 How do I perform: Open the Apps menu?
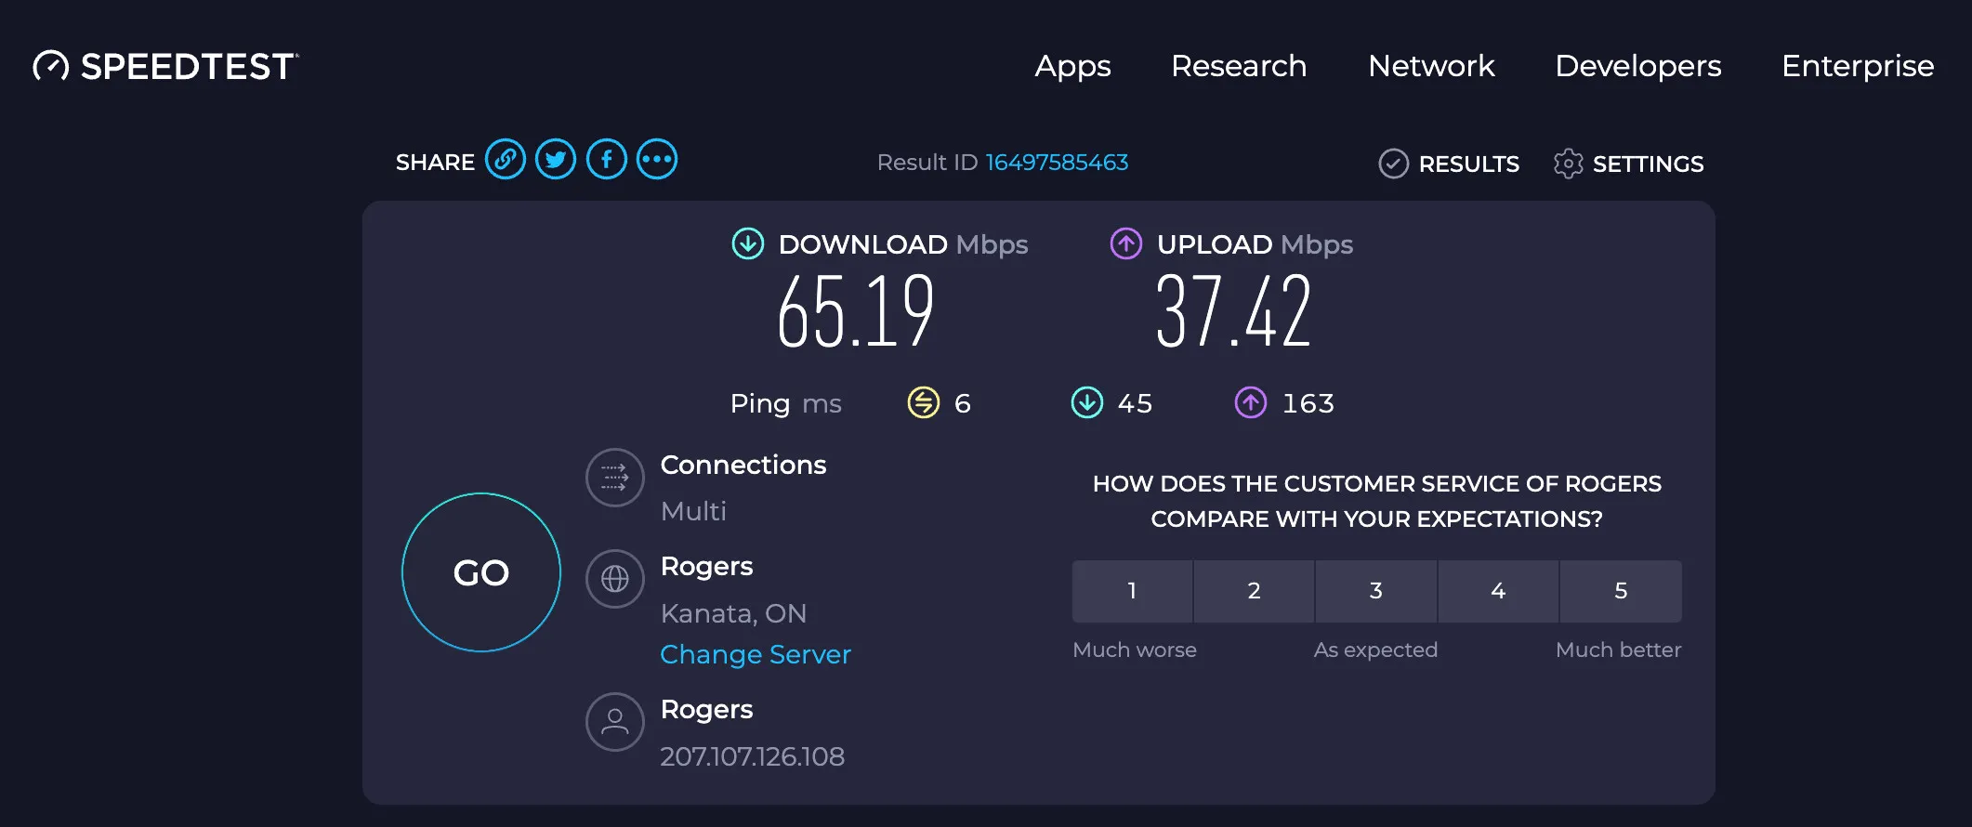point(1073,66)
